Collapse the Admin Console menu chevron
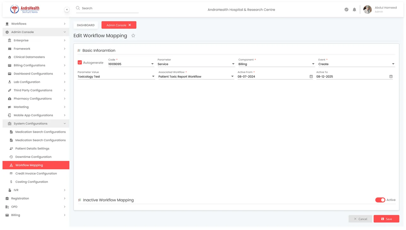406x230 pixels. 65,32
